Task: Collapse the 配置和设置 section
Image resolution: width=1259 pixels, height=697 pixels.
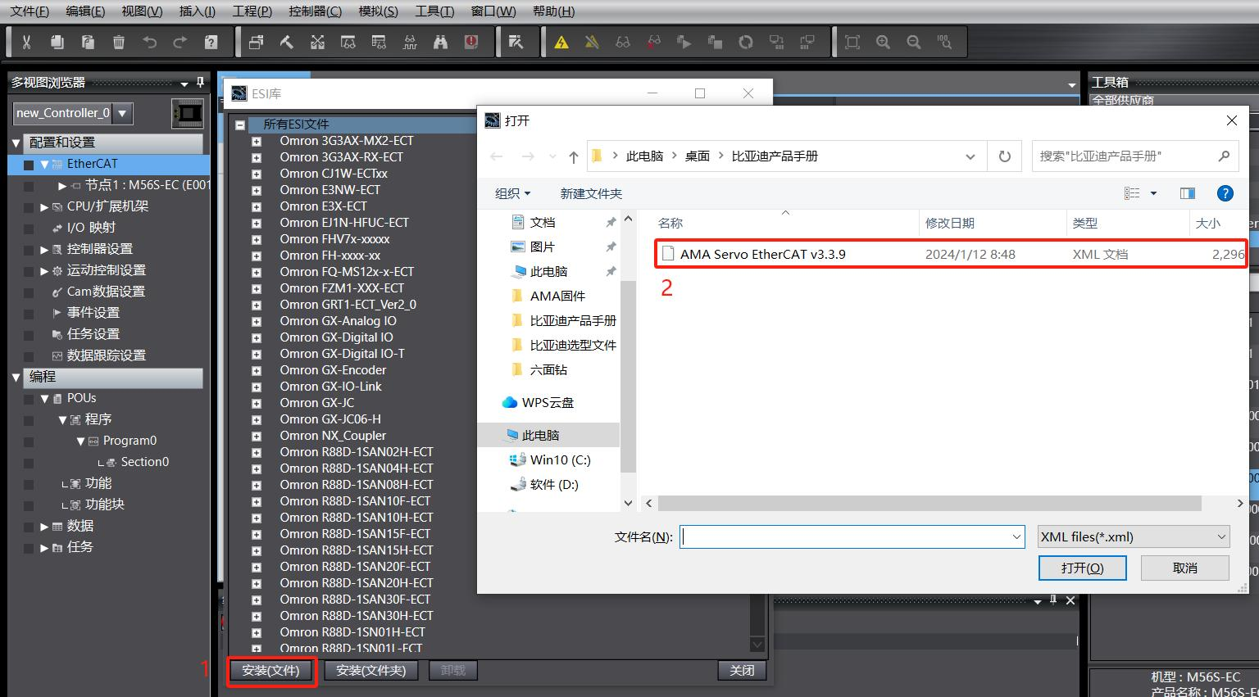Action: (x=16, y=143)
